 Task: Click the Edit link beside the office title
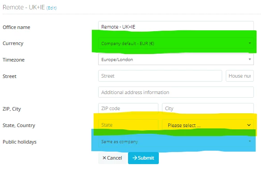coord(52,8)
